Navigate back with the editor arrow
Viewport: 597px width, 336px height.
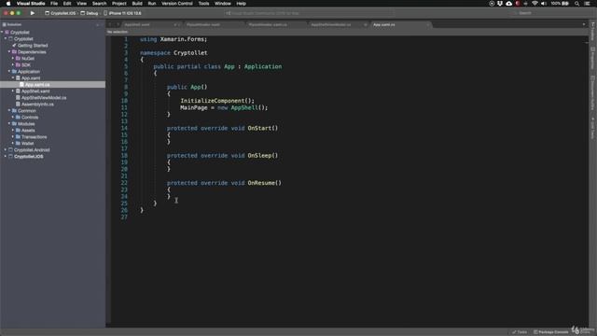click(x=110, y=25)
